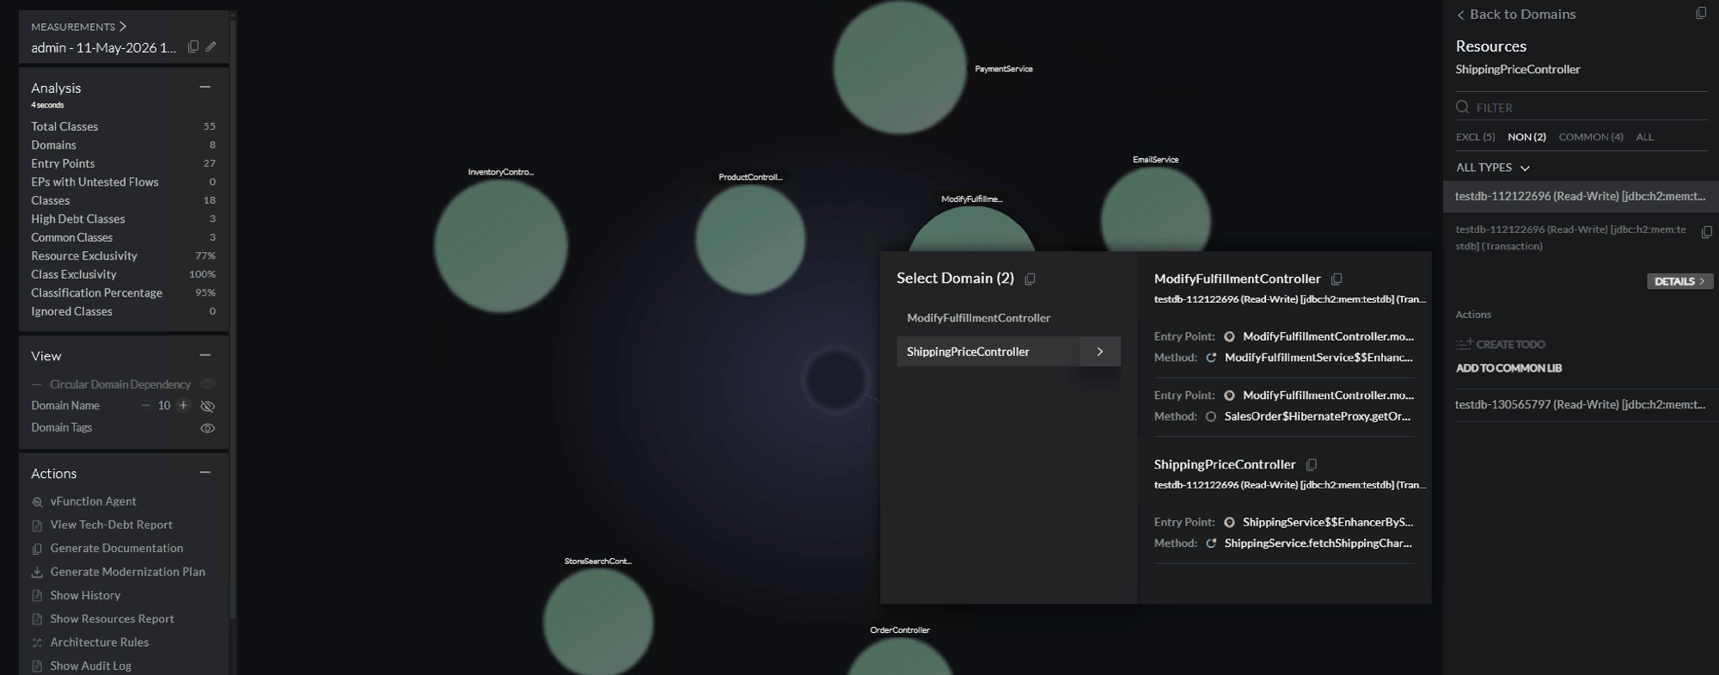Toggle Circular Domain Dependency visibility
The width and height of the screenshot is (1719, 675).
tap(207, 384)
